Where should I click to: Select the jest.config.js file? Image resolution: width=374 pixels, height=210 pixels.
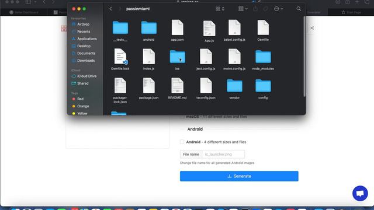tap(206, 57)
